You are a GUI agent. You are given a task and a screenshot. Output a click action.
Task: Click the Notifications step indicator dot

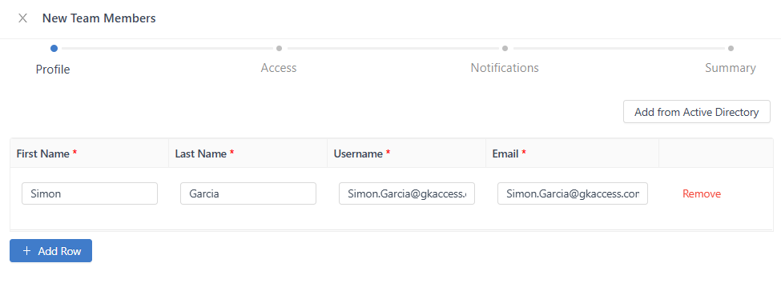[x=505, y=48]
